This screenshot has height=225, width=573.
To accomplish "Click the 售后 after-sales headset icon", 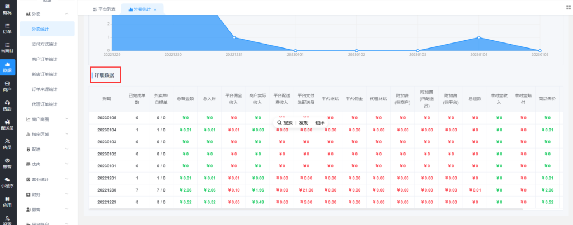I will [x=7, y=106].
